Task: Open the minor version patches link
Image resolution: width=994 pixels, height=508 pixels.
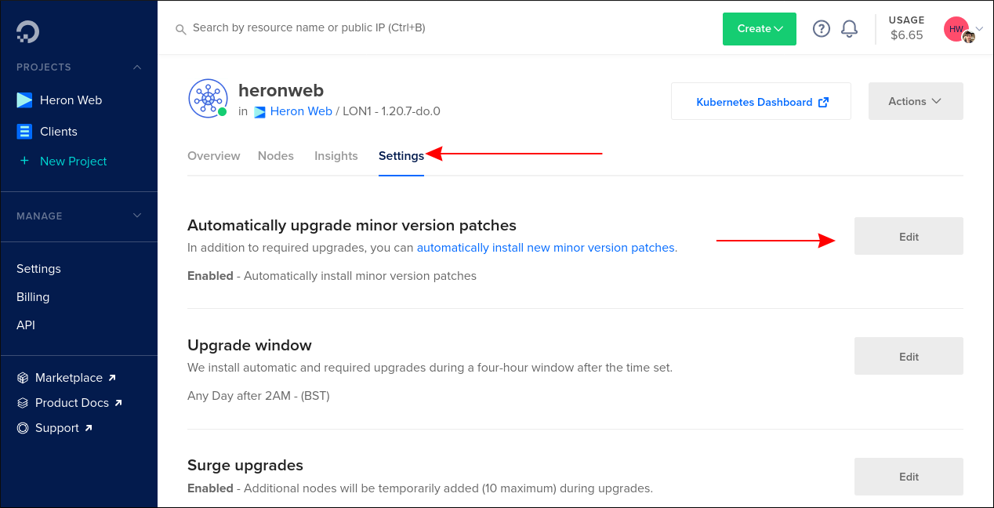Action: tap(546, 247)
